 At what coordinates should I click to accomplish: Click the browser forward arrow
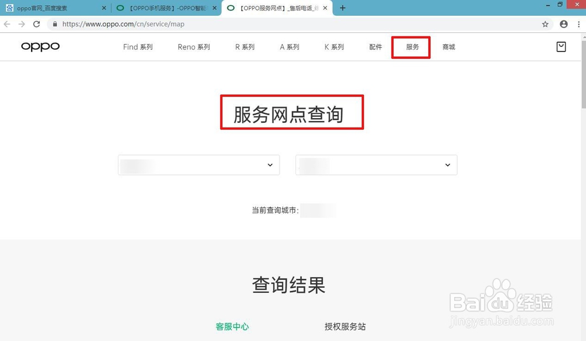[x=22, y=24]
